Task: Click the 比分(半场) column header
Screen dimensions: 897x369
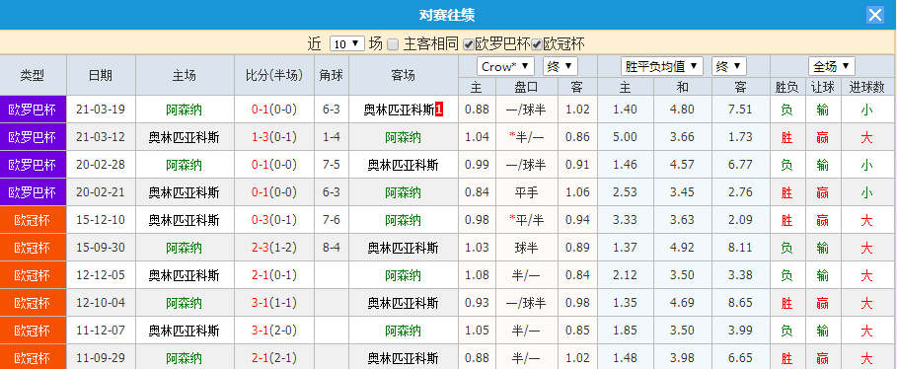Action: point(274,76)
